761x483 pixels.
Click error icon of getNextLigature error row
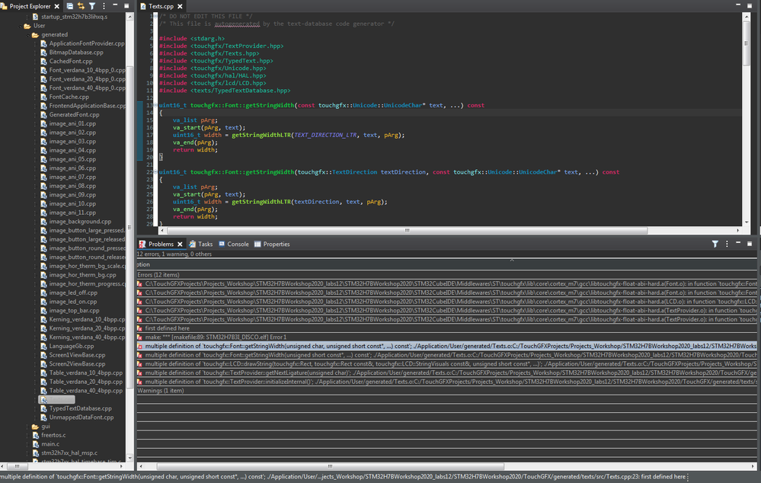(x=139, y=373)
